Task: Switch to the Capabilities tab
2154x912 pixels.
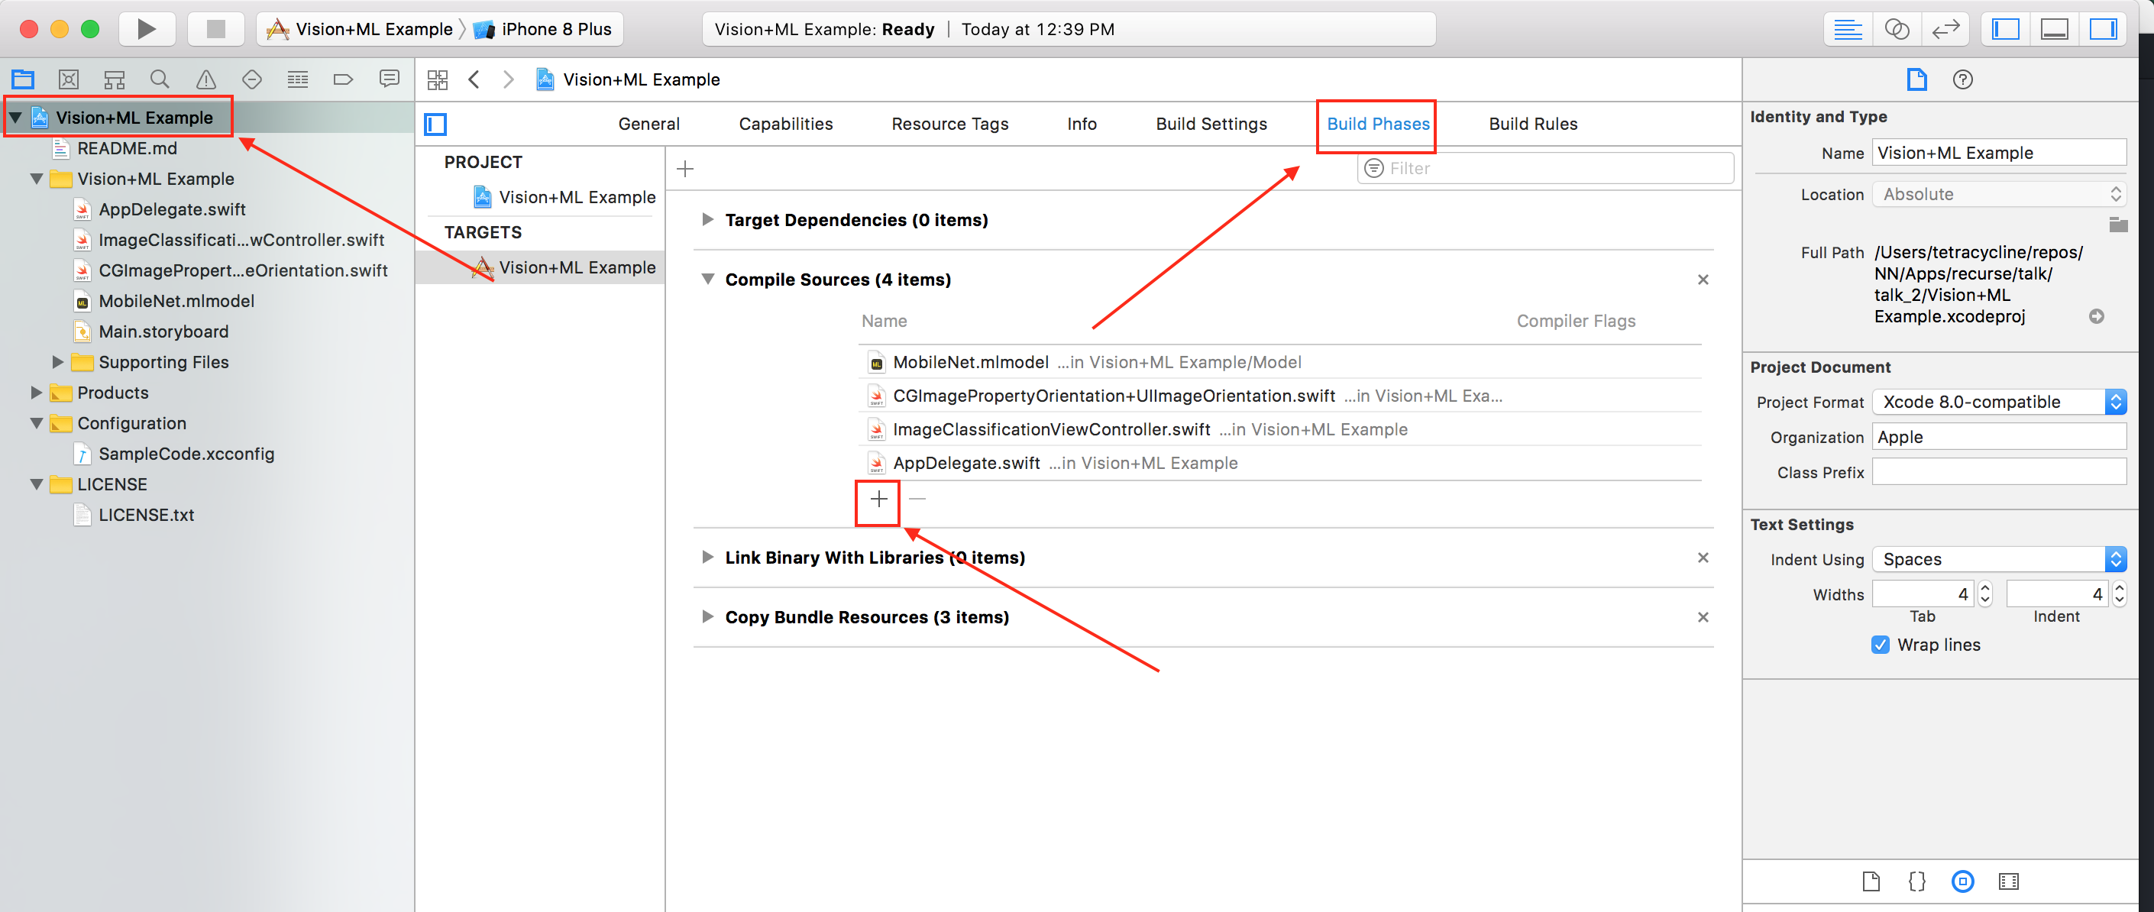Action: (785, 124)
